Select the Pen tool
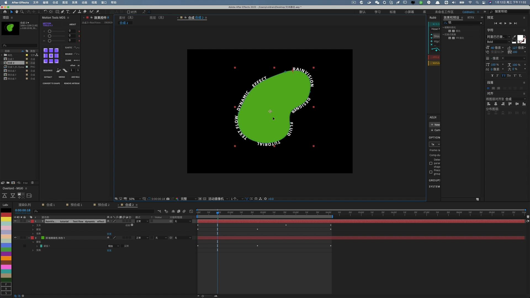This screenshot has height=298, width=530. pyautogui.click(x=62, y=12)
